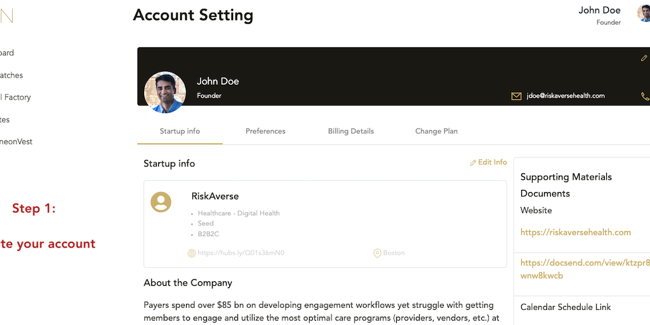This screenshot has height=325, width=650.
Task: Open the riskaversehealth.com website link
Action: tap(575, 232)
